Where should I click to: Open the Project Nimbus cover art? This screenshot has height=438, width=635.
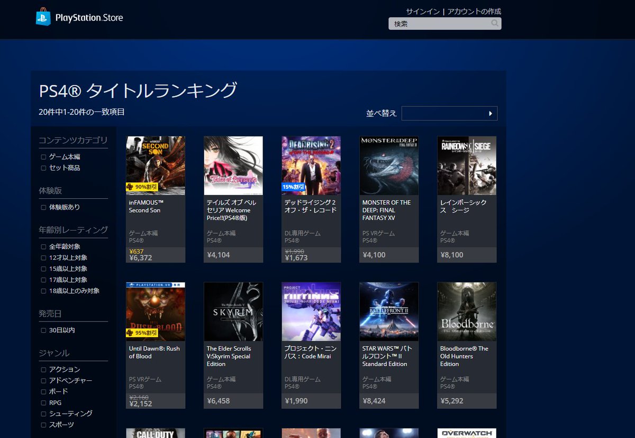[311, 312]
